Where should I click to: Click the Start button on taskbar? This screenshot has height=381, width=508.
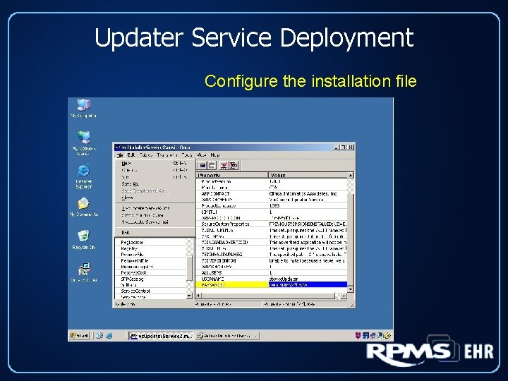(x=79, y=336)
